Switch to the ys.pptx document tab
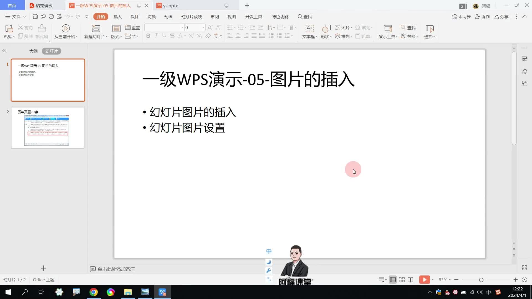Viewport: 532px width, 299px height. point(170,6)
